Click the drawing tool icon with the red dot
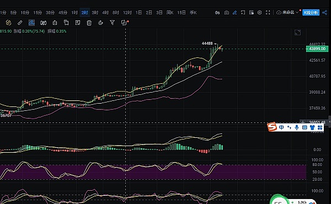Viewport: 331px width, 204px height. (124, 23)
